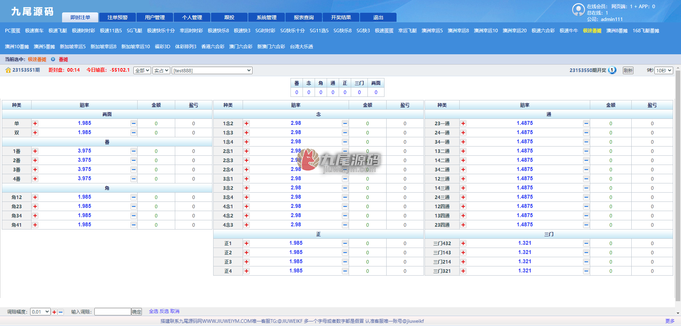Decrease odds with minus icon for 1番 row
This screenshot has width=681, height=326.
(134, 151)
